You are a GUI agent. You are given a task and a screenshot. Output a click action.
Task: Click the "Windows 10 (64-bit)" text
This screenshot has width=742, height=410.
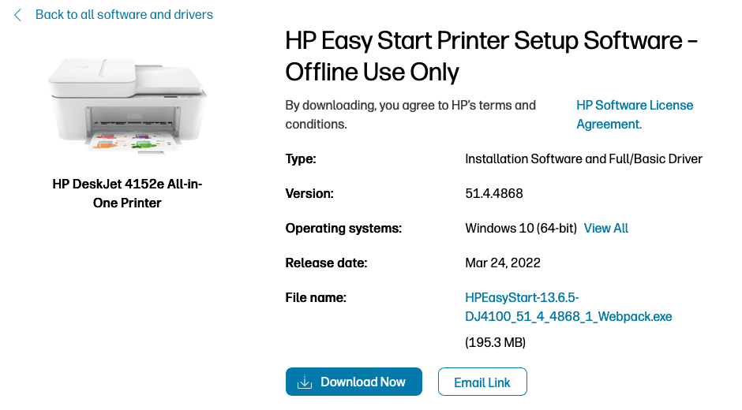point(521,229)
